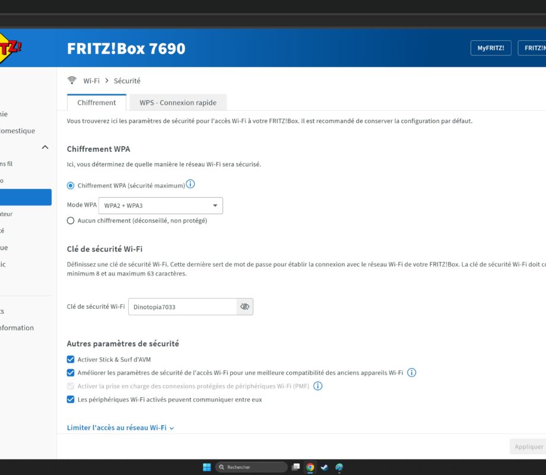Switch to WPS - Connexion rapide tab
Screen dimensions: 546x475
pyautogui.click(x=178, y=103)
